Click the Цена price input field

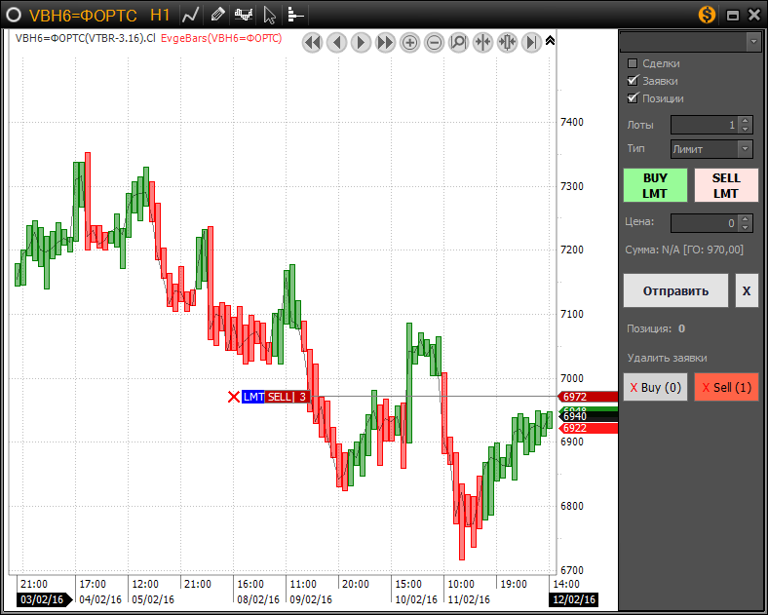click(x=704, y=223)
